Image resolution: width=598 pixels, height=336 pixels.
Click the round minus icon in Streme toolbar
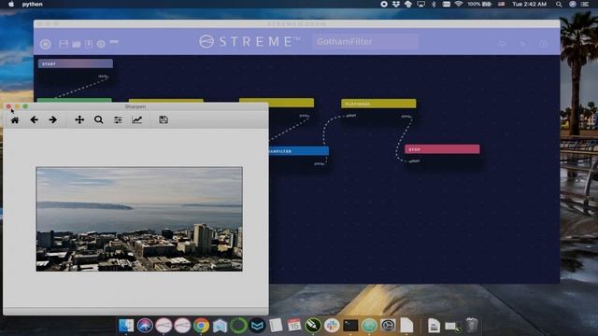tap(101, 44)
